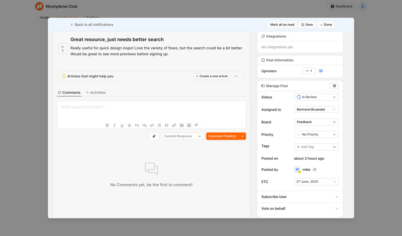Click Mark all as read
This screenshot has width=402, height=236.
pyautogui.click(x=282, y=25)
